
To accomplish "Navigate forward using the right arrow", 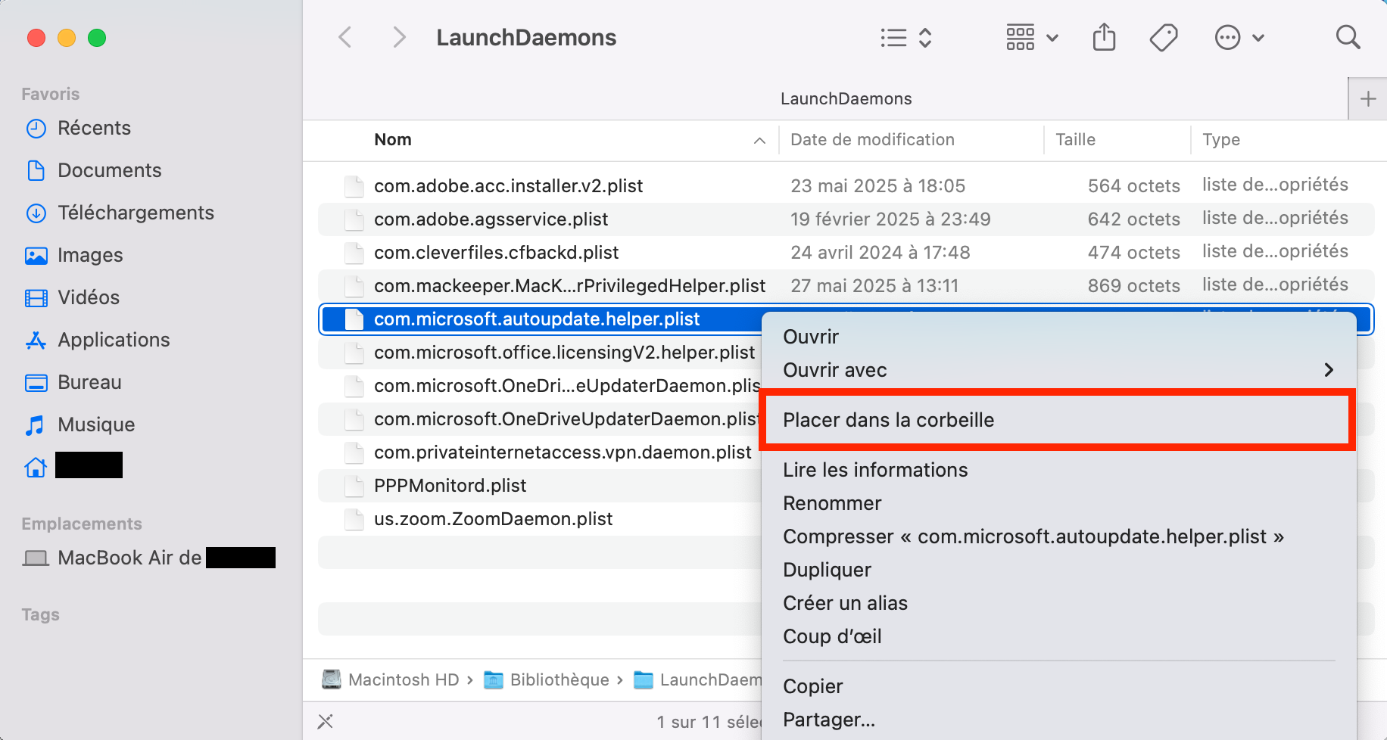I will 399,37.
